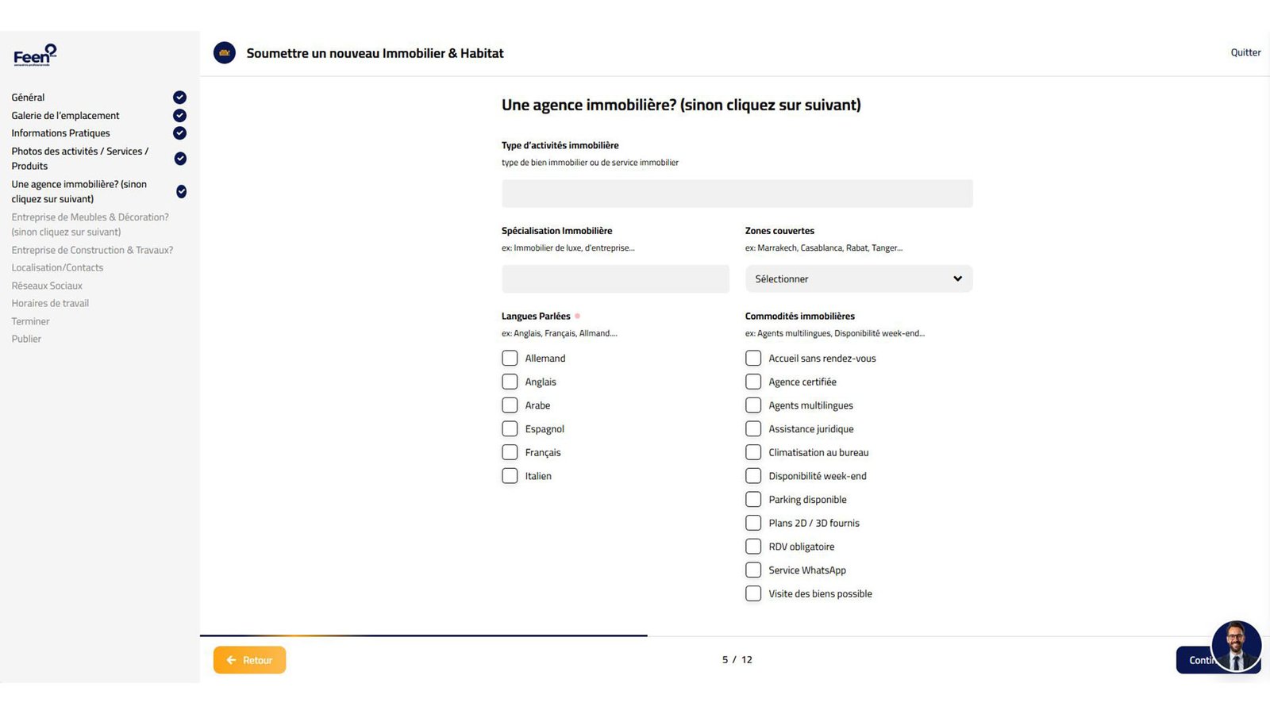Click checkmark icon beside Une agence immobilière
The image size is (1270, 714).
point(181,191)
